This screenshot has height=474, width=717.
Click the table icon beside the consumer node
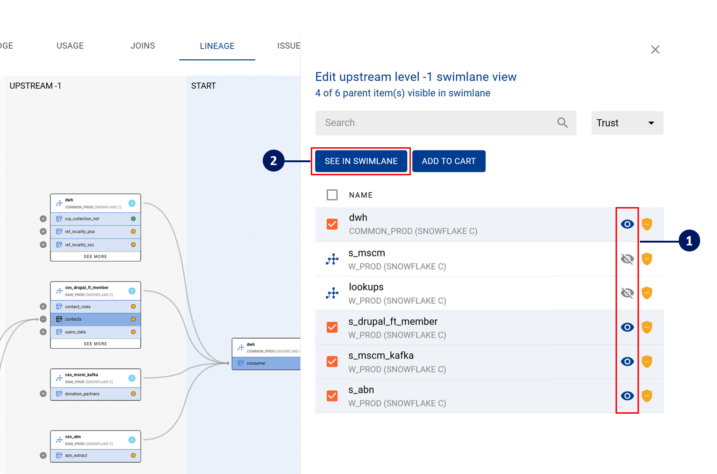[x=241, y=363]
